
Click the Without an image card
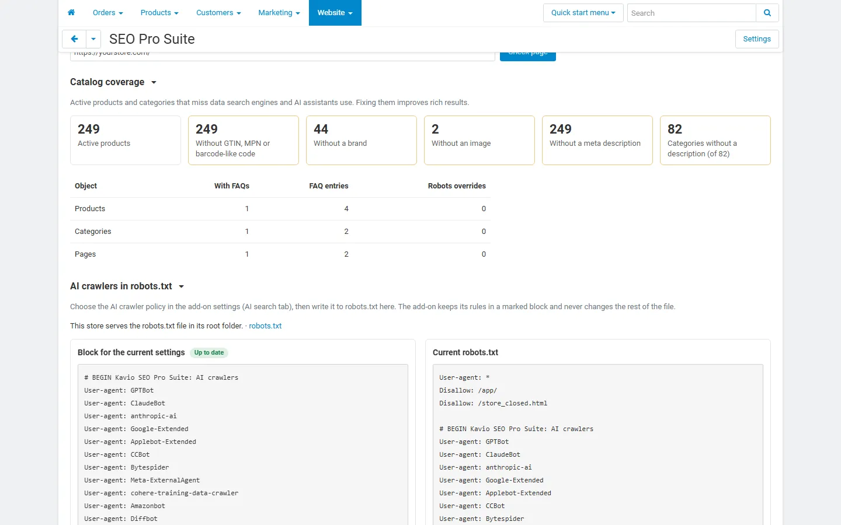479,140
